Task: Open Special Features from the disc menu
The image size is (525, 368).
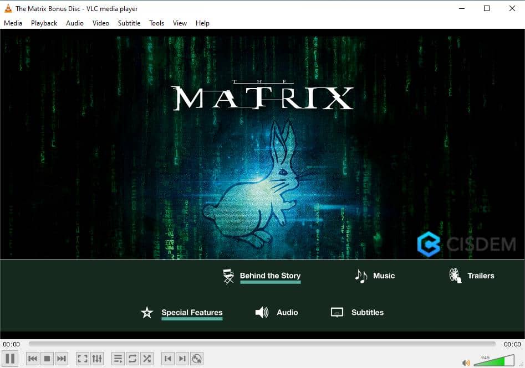Action: coord(192,312)
